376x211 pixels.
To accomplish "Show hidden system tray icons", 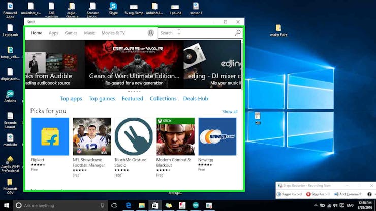I will click(316, 205).
